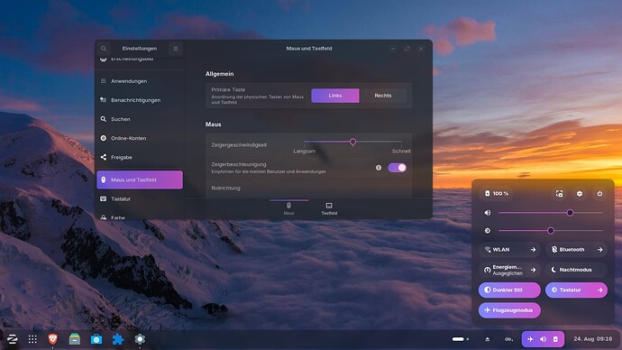Image resolution: width=622 pixels, height=350 pixels.
Task: Select Anwendungen in the sidebar
Action: pos(140,81)
